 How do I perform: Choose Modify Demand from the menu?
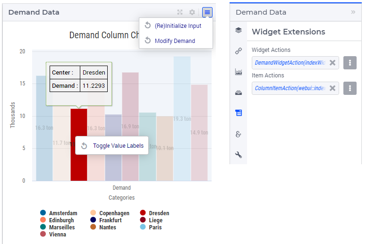point(176,41)
